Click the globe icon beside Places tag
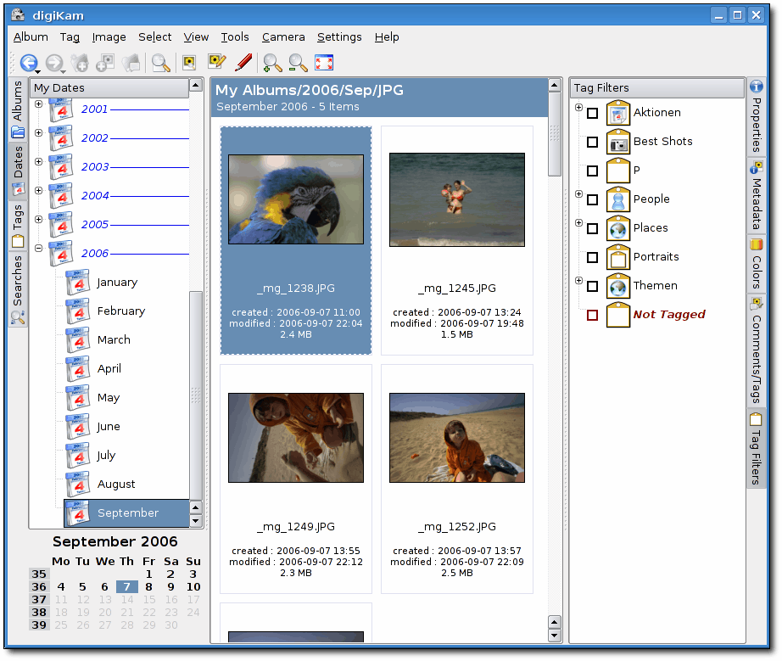Screen dimensions: 782x661 coord(618,228)
